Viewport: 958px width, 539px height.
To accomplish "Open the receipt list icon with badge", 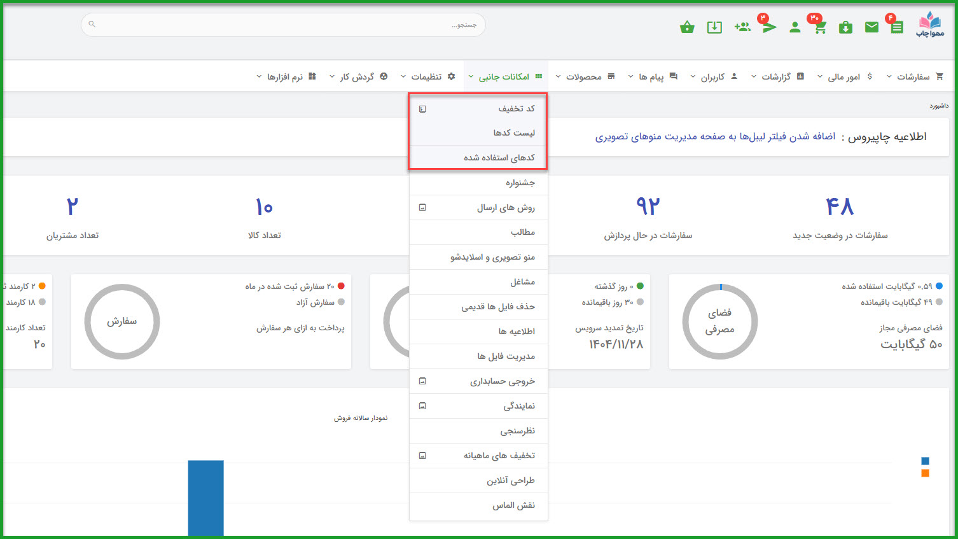I will [897, 27].
